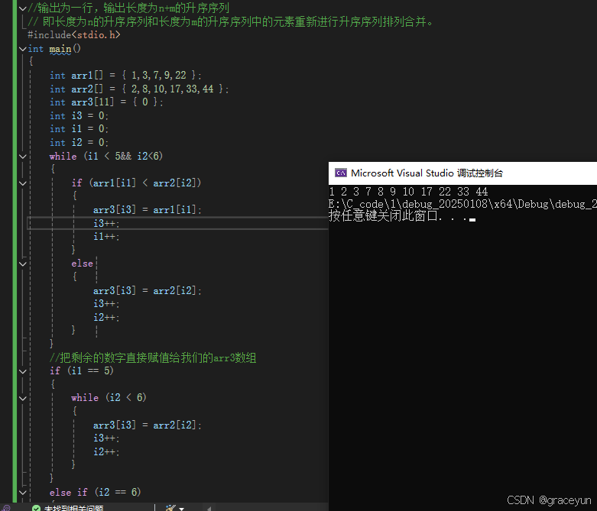Click the 未找到相关问题 status text

(73, 509)
